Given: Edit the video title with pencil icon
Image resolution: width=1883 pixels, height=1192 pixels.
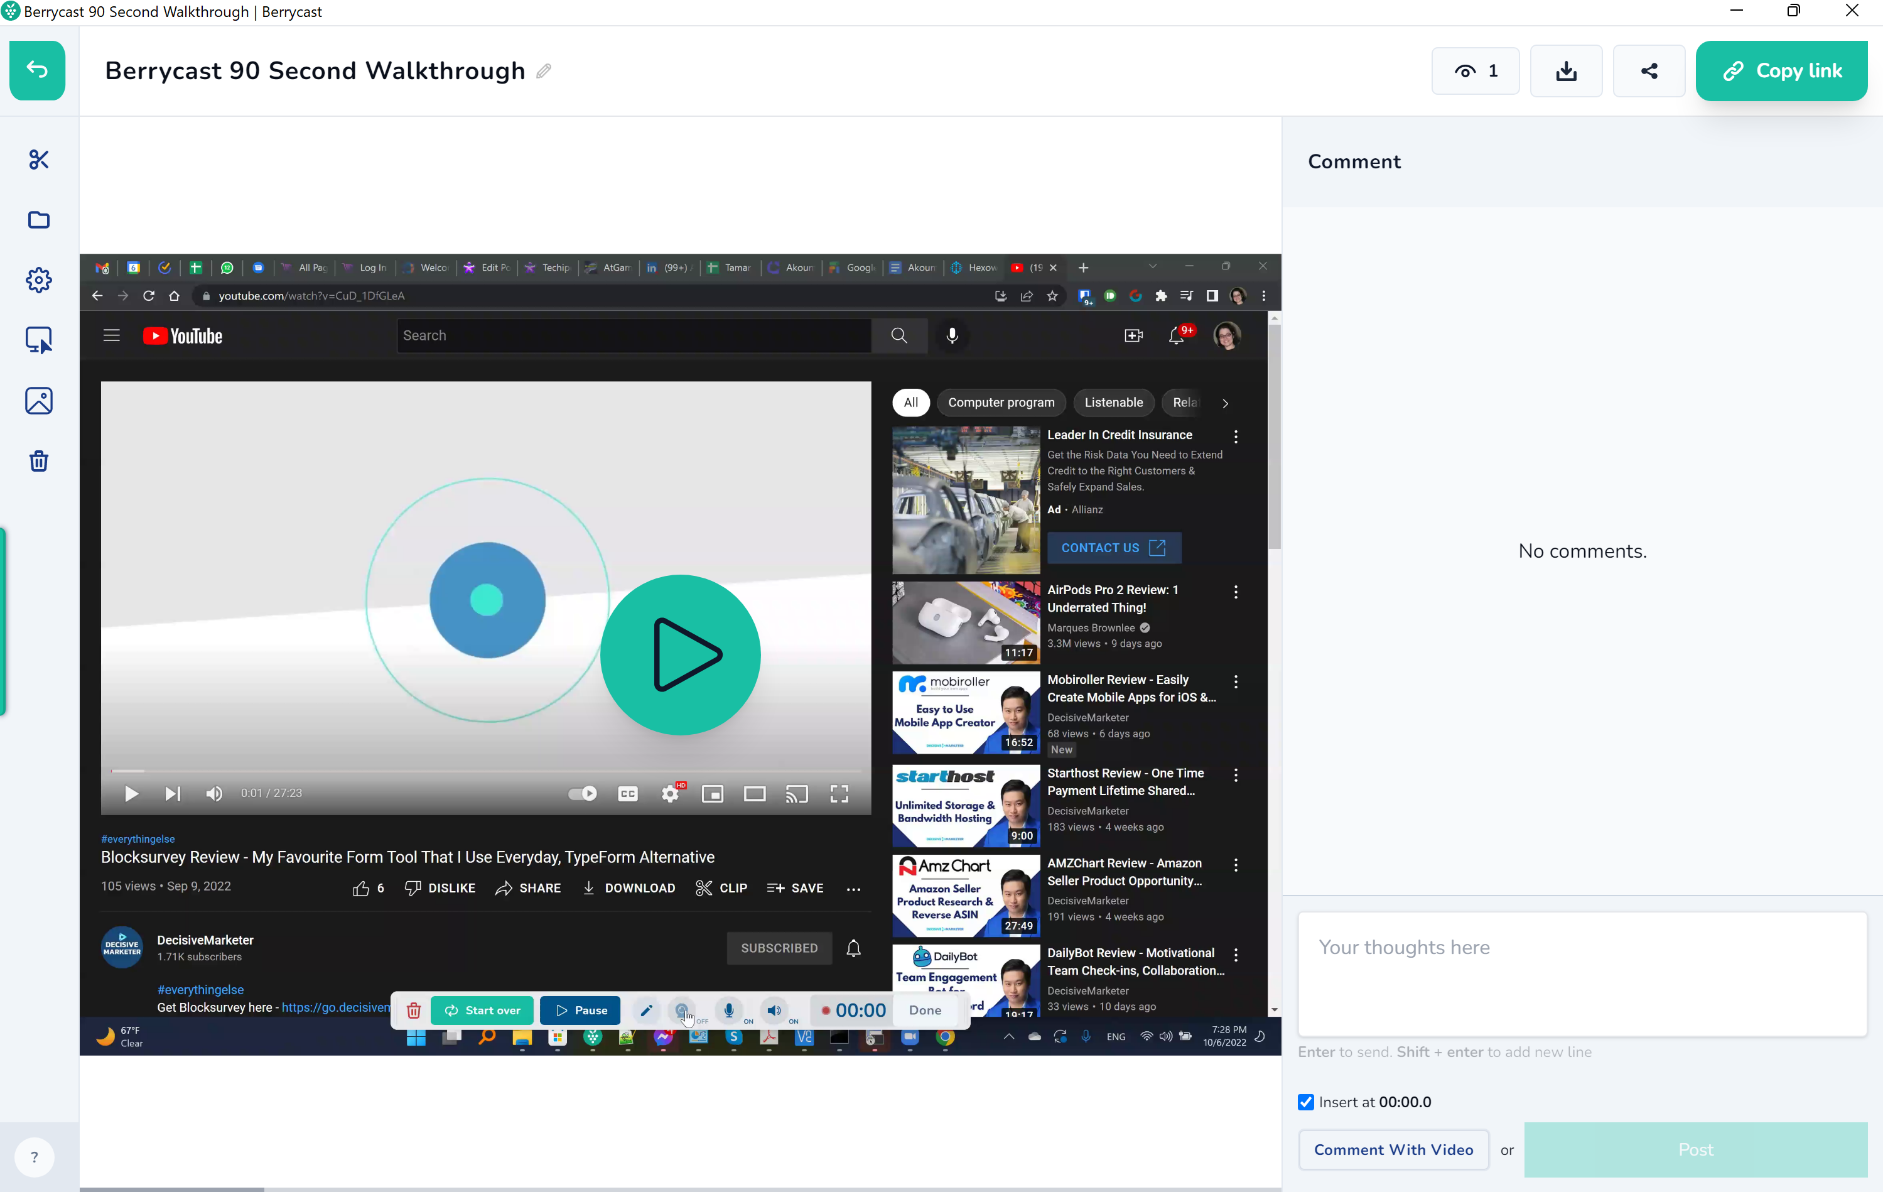Looking at the screenshot, I should point(544,71).
